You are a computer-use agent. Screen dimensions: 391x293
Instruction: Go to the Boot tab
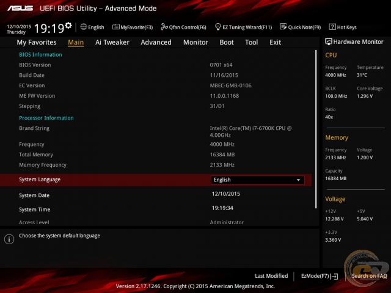coord(226,42)
